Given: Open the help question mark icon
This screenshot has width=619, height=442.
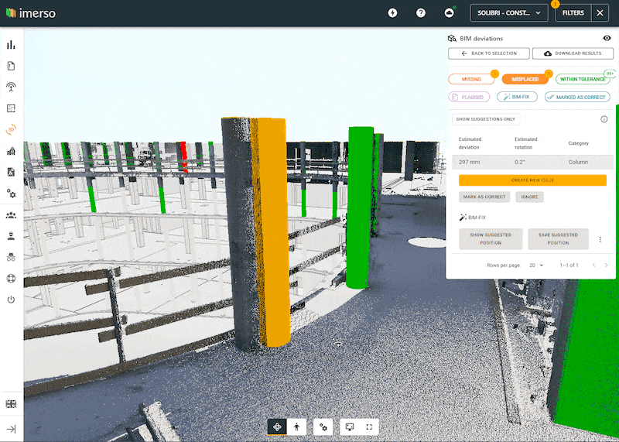Looking at the screenshot, I should (x=421, y=13).
